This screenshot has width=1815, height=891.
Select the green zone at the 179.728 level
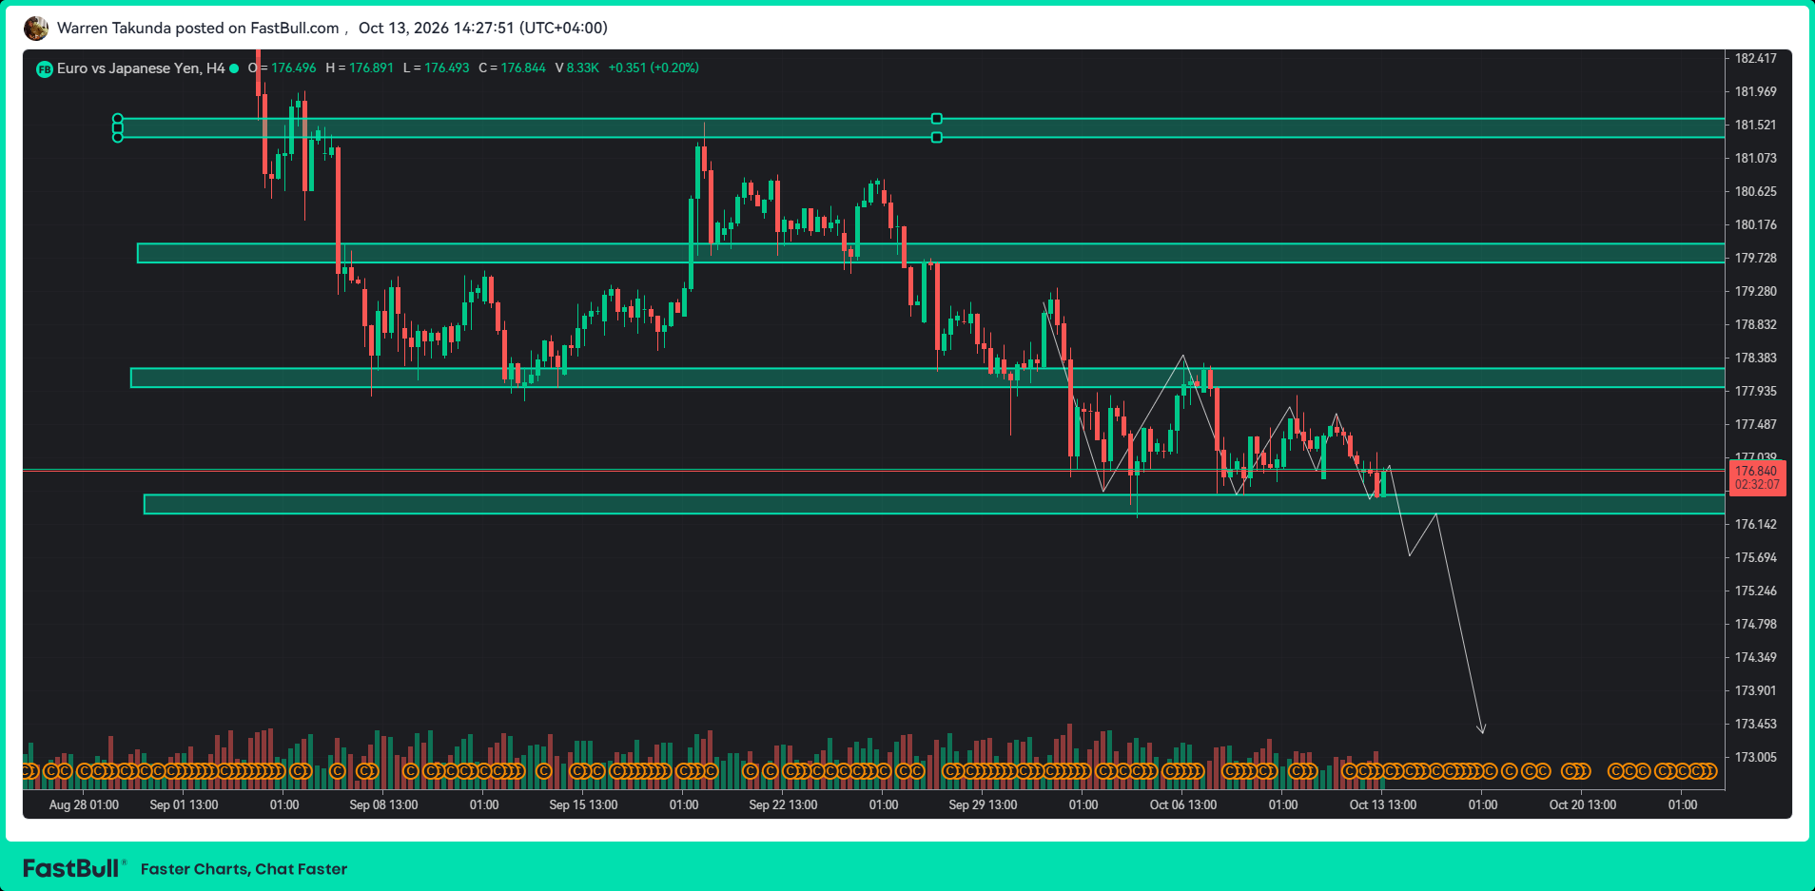click(930, 253)
